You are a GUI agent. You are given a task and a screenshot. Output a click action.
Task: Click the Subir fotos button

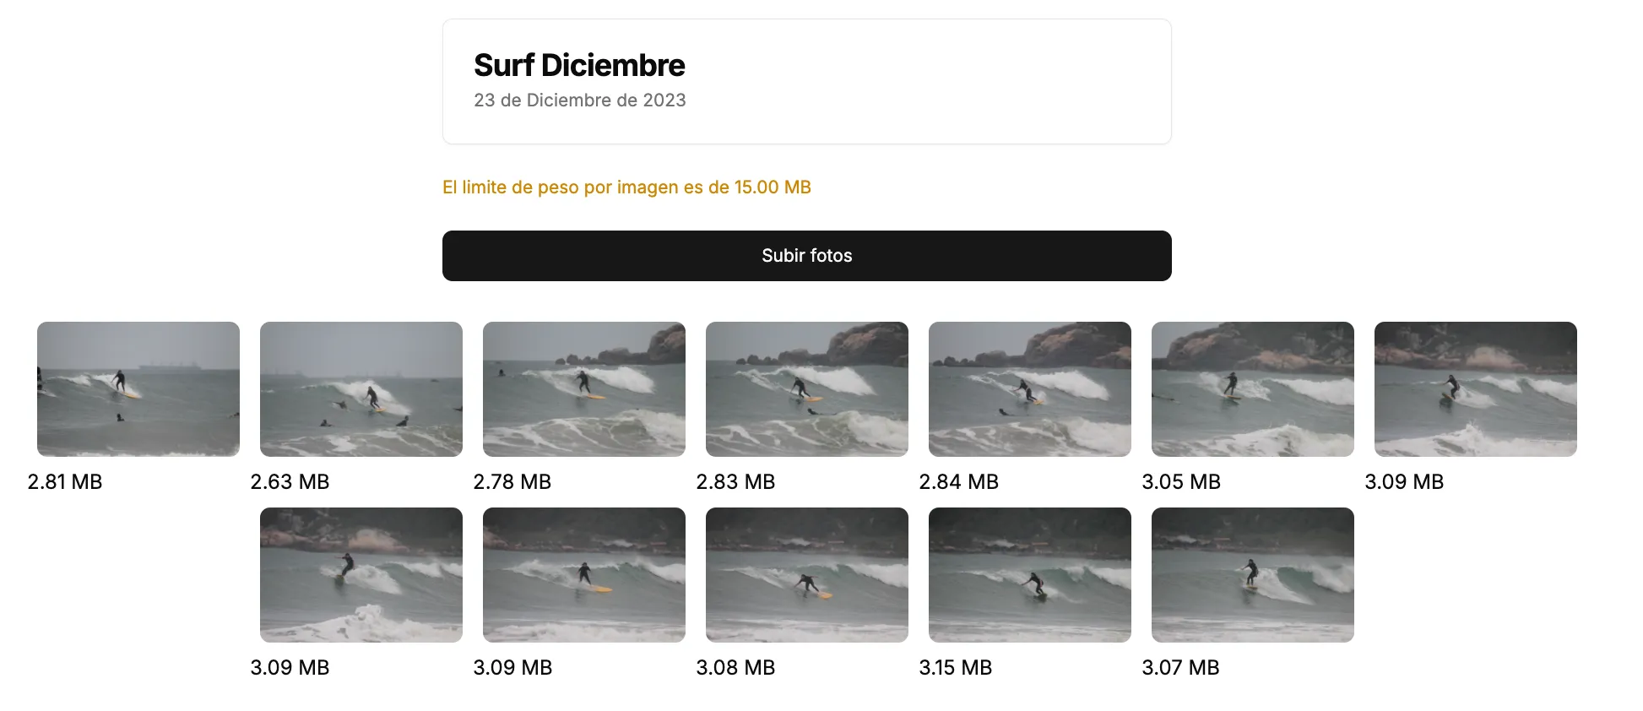point(806,256)
